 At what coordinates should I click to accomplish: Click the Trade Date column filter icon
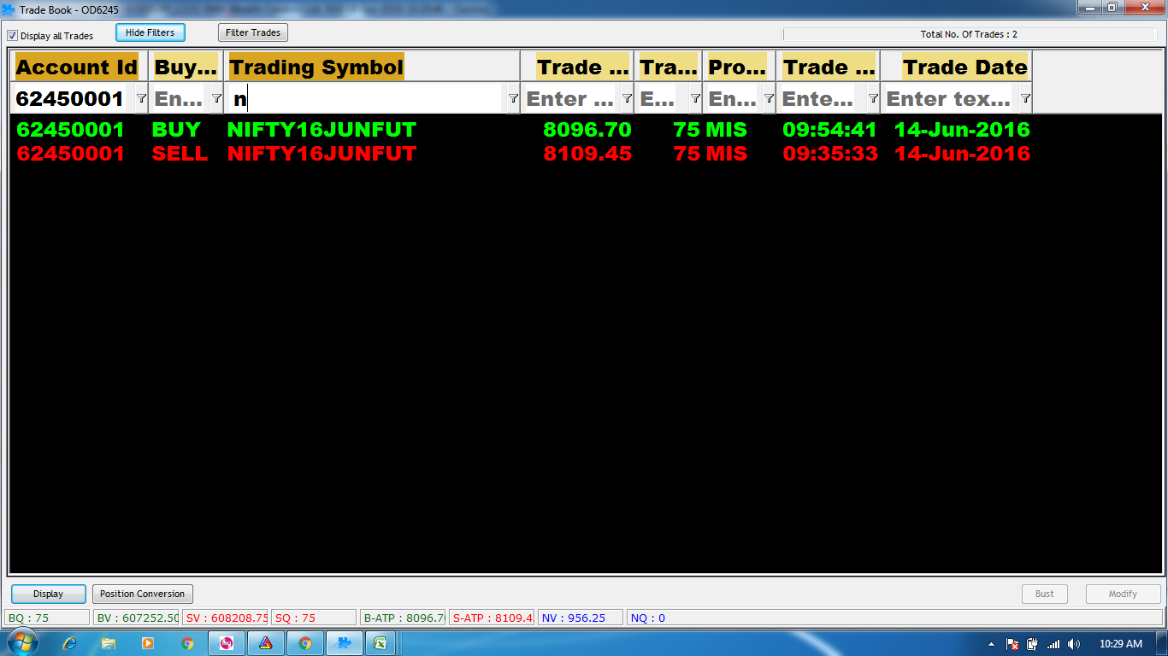pos(1025,99)
